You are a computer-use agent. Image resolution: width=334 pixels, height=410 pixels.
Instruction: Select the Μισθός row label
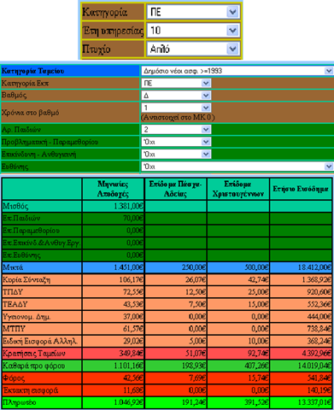click(15, 206)
